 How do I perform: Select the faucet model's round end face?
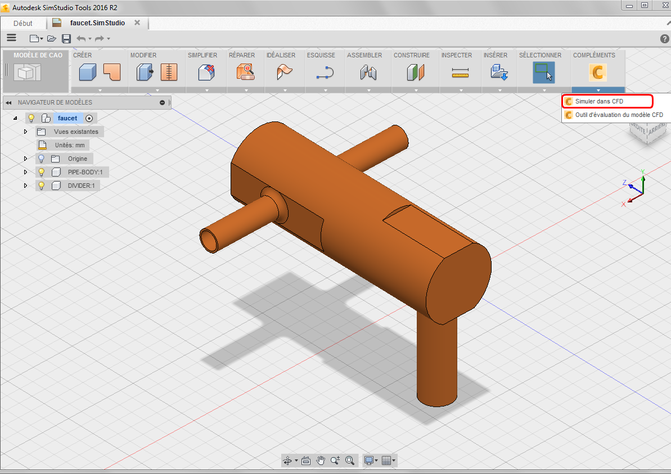point(458,283)
